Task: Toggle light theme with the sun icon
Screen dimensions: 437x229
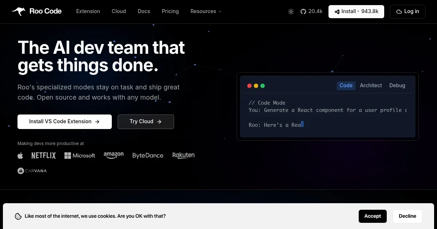Action: point(291,11)
